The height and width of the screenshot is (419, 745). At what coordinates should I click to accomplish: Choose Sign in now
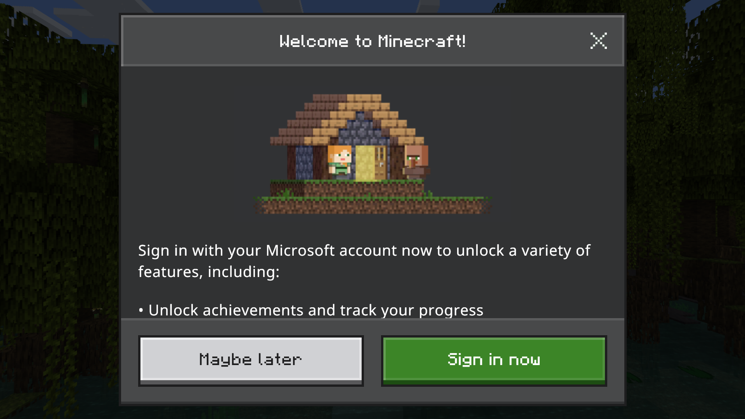[494, 360]
